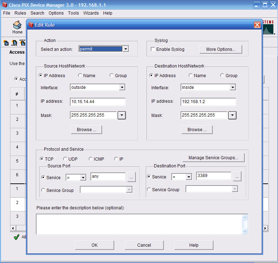
Task: Select source IP Address radio button
Action: (x=40, y=75)
